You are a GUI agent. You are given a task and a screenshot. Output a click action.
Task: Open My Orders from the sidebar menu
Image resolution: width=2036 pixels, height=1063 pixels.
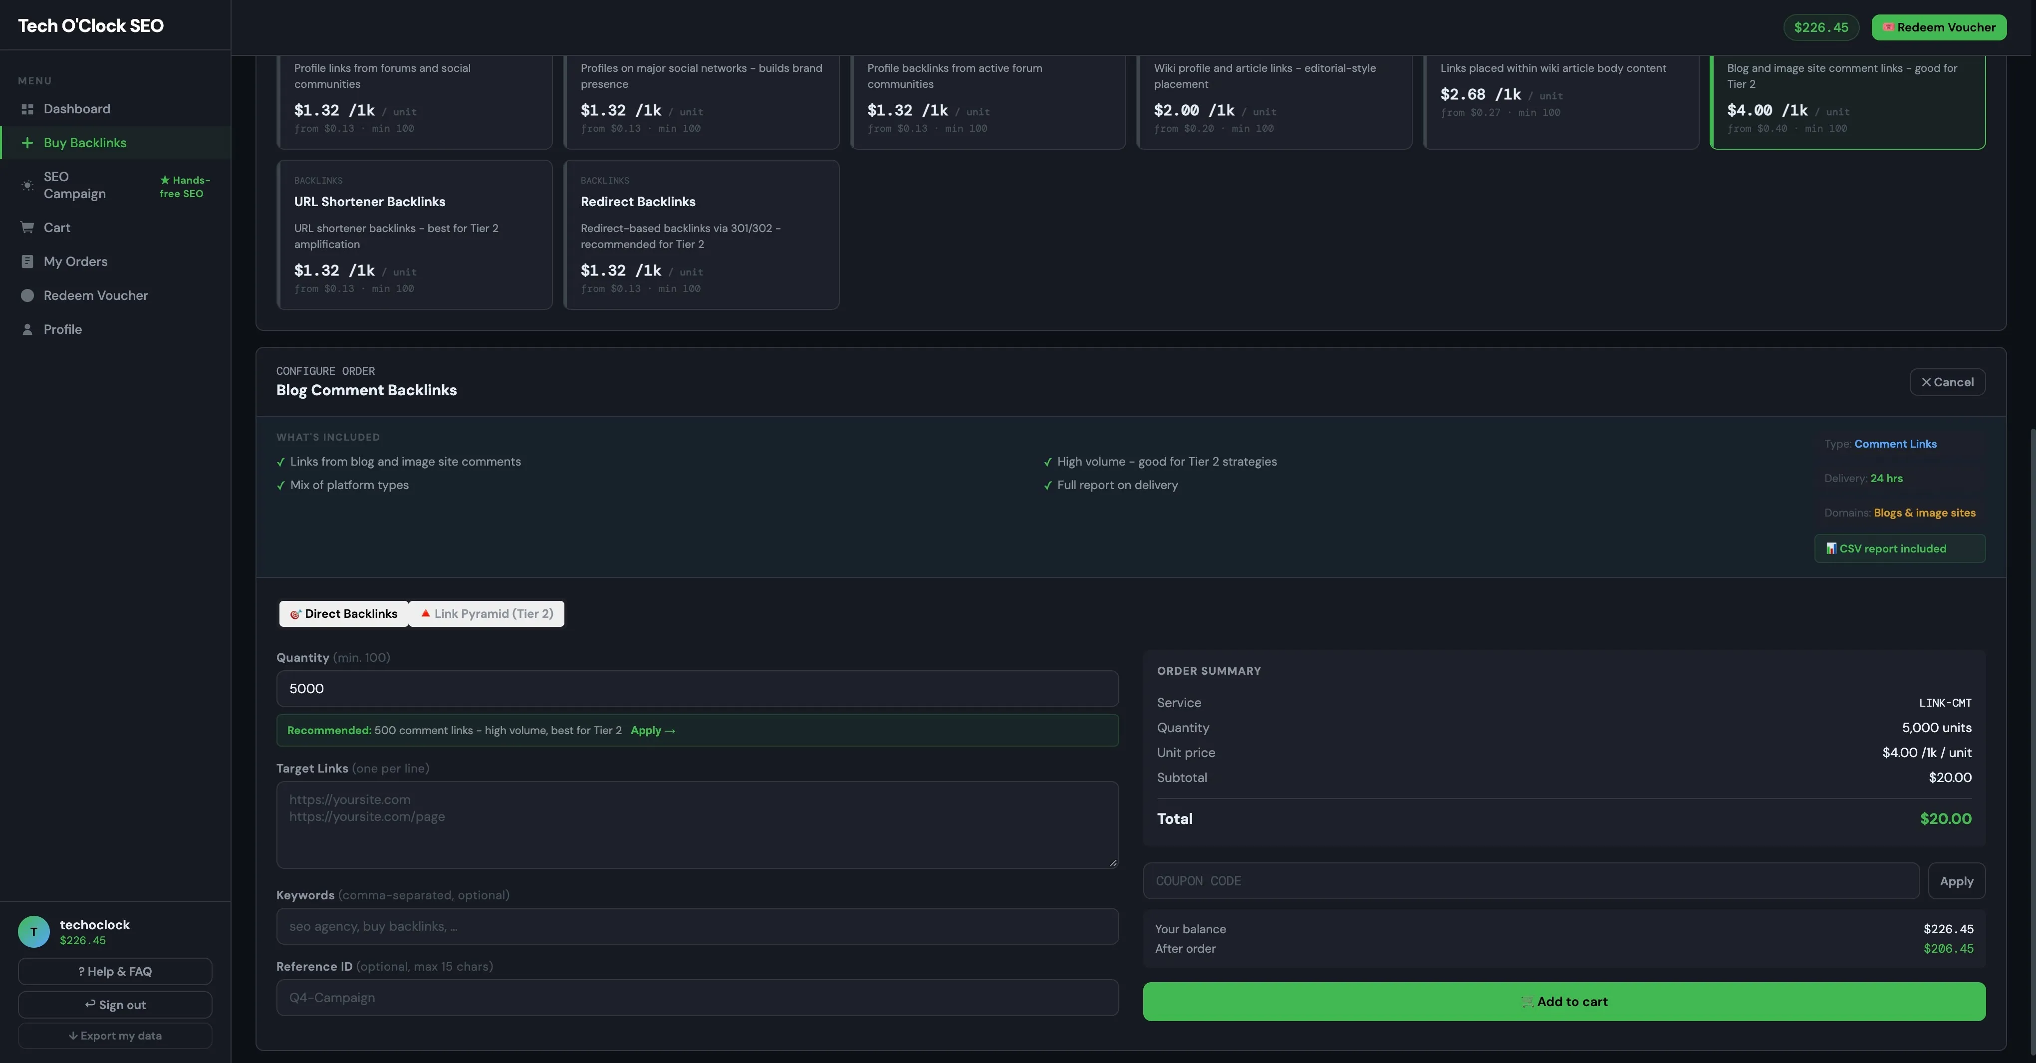[115, 262]
